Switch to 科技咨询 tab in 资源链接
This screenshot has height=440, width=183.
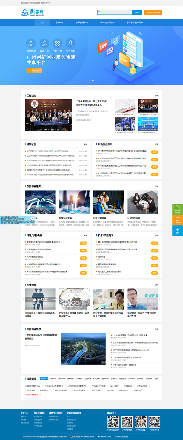53,379
